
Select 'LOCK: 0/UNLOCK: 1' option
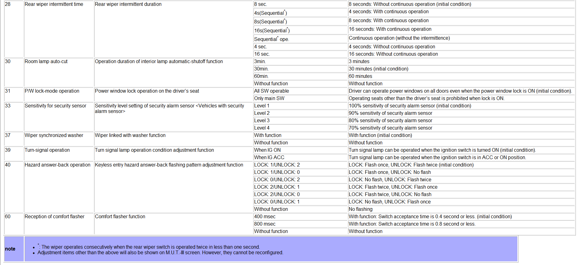pos(300,202)
